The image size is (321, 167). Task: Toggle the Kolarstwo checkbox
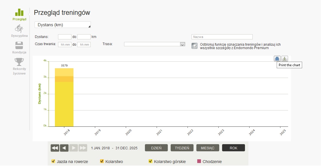click(x=102, y=161)
